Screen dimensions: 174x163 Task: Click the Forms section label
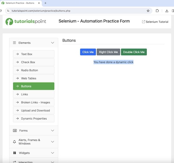click(23, 130)
